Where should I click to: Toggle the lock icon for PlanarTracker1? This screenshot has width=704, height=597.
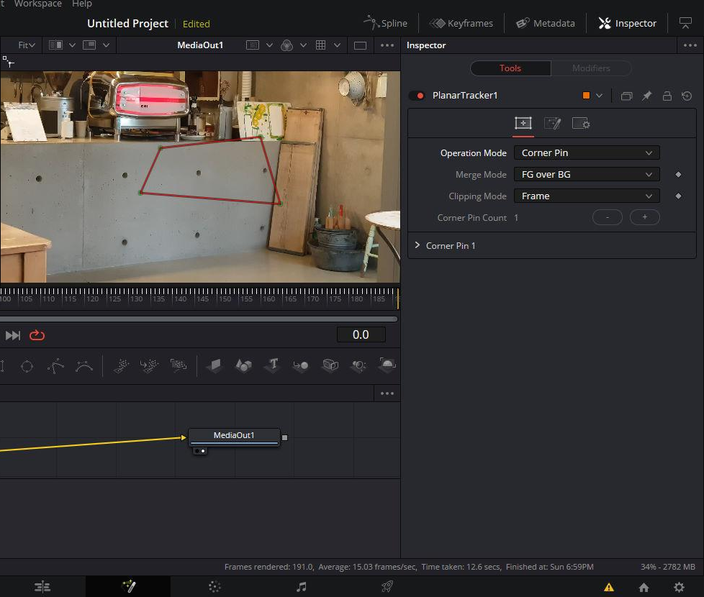(x=667, y=96)
